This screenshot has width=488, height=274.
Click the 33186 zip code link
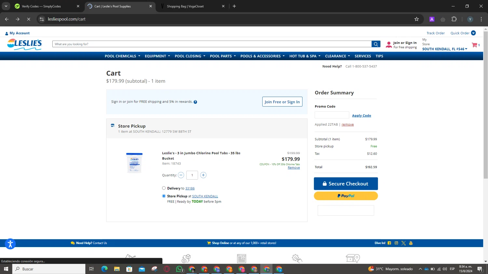190,188
